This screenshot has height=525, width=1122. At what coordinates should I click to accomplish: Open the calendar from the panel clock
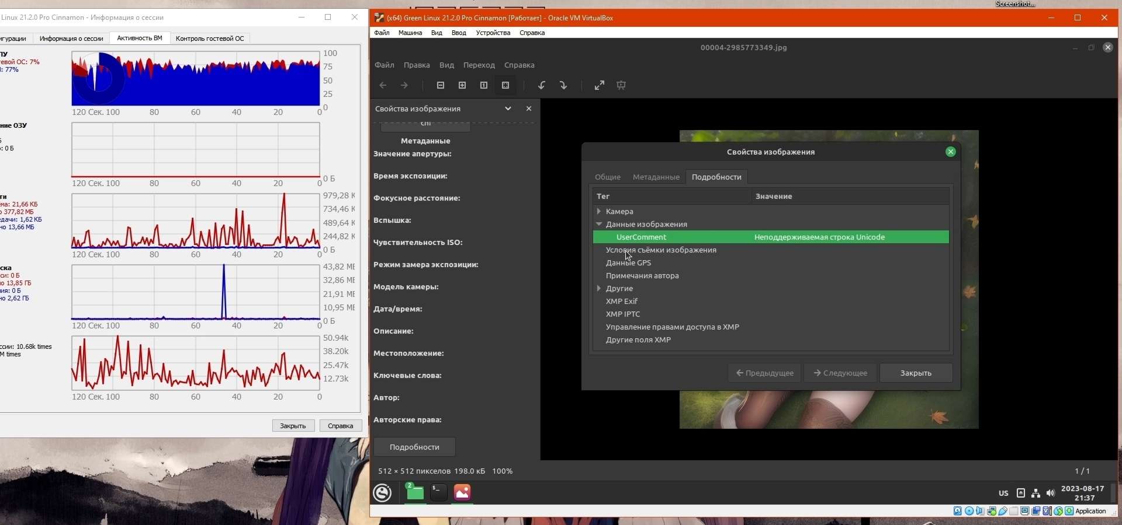pyautogui.click(x=1083, y=494)
